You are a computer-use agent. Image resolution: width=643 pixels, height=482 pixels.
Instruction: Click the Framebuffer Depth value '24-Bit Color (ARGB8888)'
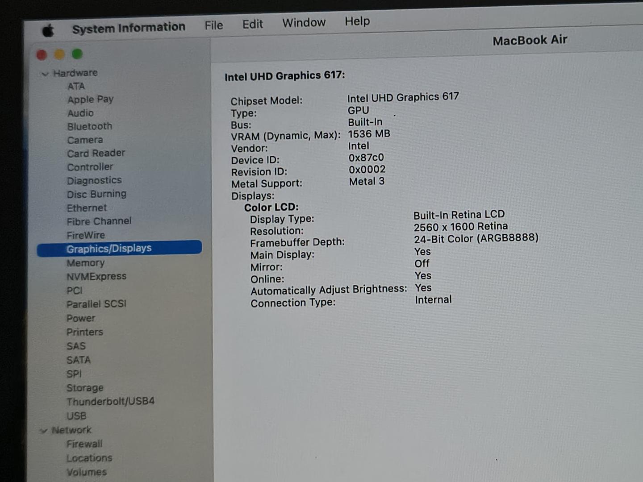(x=476, y=238)
